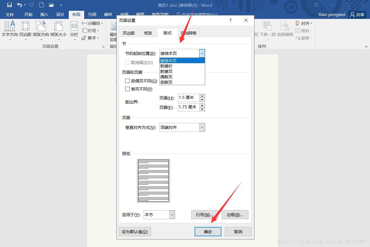This screenshot has height=247, width=370.
Task: Switch to the 设计 ribbon tab
Action: click(x=60, y=15)
